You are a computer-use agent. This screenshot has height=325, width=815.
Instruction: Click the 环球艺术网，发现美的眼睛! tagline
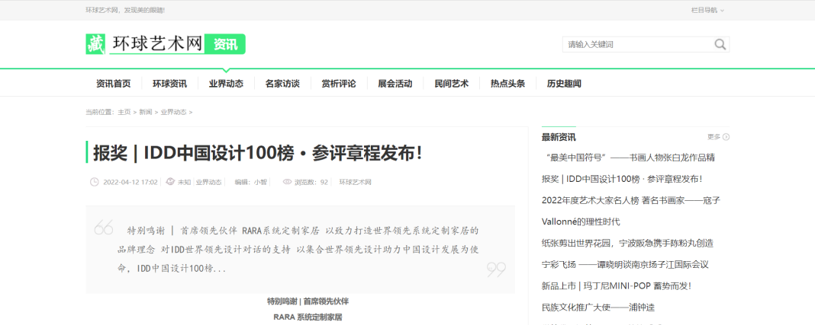pos(125,10)
